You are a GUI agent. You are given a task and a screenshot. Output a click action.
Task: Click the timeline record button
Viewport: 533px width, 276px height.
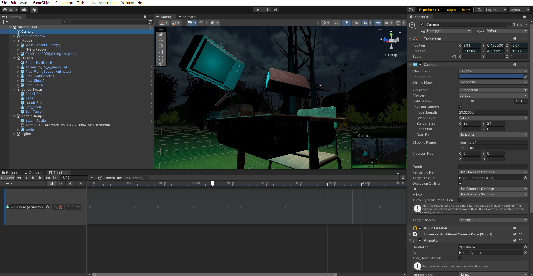[x=61, y=207]
